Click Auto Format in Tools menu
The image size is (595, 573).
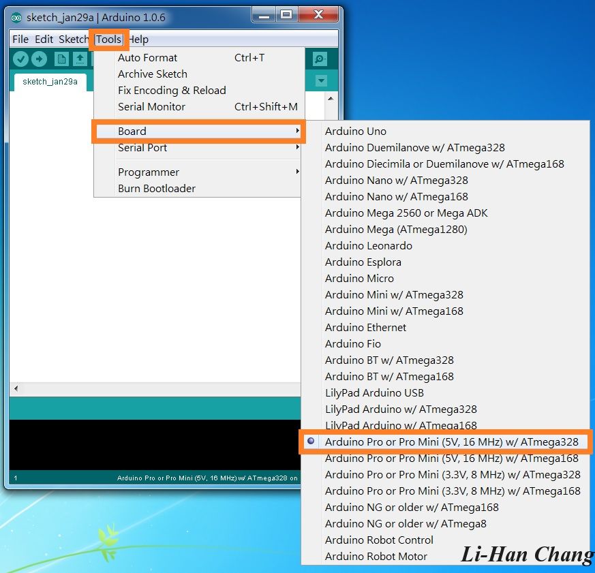point(147,58)
